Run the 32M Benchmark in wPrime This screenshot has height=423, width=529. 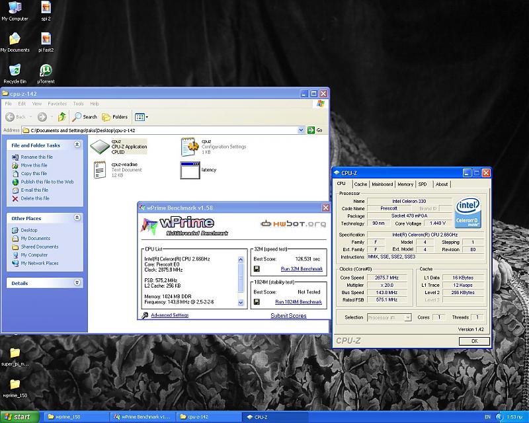pos(302,269)
